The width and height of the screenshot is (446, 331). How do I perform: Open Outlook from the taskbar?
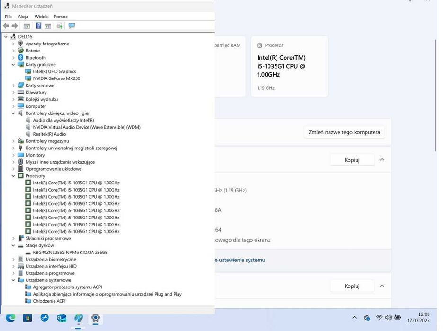coord(62,318)
